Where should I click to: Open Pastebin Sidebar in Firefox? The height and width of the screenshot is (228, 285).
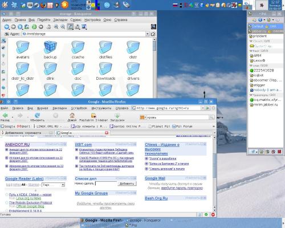tap(93, 117)
